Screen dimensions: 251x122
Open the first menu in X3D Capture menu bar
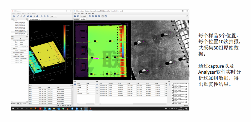point(13,13)
